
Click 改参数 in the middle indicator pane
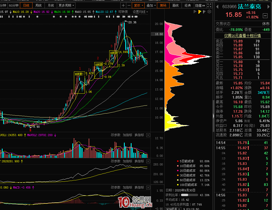[x=116, y=161]
